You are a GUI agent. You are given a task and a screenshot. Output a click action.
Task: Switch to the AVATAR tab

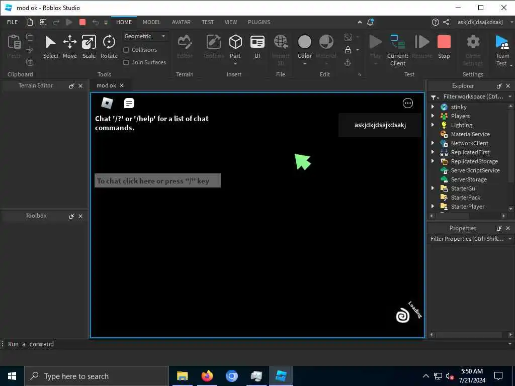pos(181,22)
